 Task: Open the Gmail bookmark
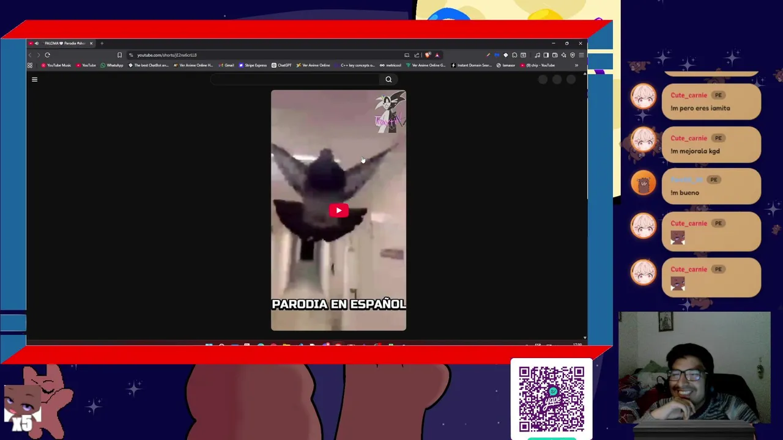226,65
